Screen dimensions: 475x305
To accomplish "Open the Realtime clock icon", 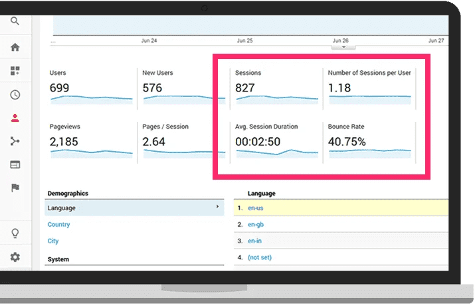I will (x=15, y=95).
